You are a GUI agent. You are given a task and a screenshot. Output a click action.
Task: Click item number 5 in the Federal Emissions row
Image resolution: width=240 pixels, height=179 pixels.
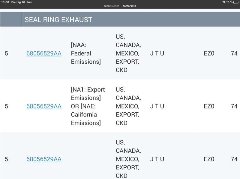[6, 53]
